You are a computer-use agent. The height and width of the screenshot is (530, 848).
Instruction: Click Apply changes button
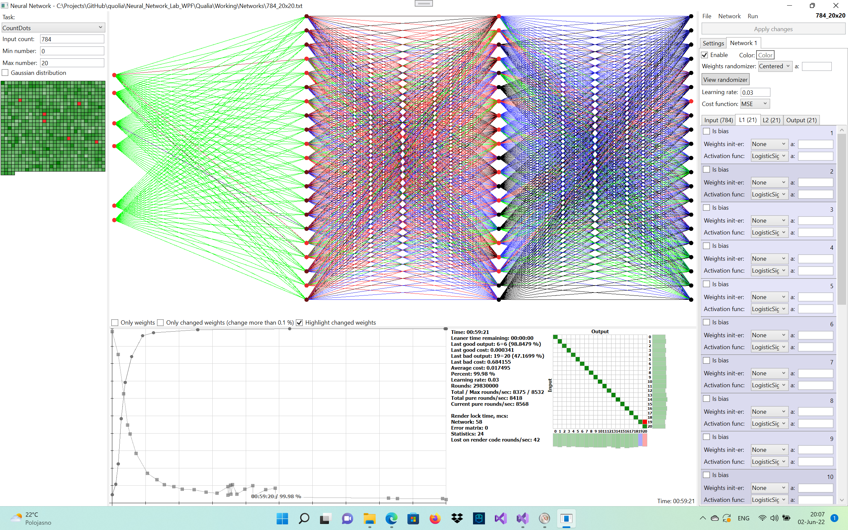772,29
